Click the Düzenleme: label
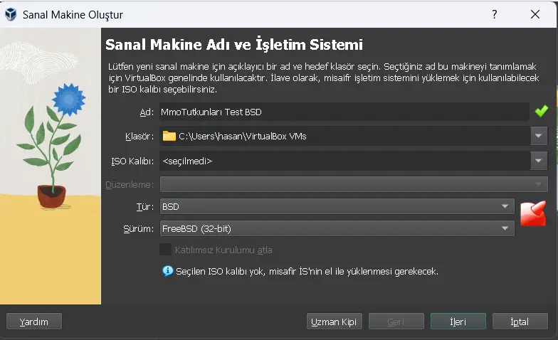Image resolution: width=558 pixels, height=340 pixels. pos(130,185)
